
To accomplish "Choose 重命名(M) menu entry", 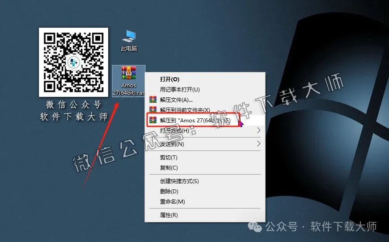I will pyautogui.click(x=205, y=202).
